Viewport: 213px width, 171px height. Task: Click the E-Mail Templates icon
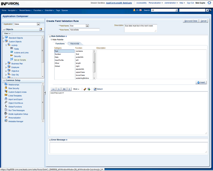6,96
